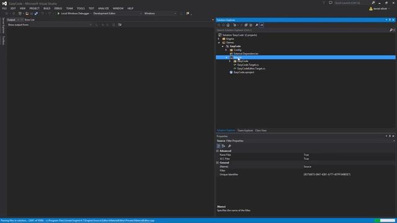The height and width of the screenshot is (223, 397).
Task: Pin the Properties panel
Action: 390,136
